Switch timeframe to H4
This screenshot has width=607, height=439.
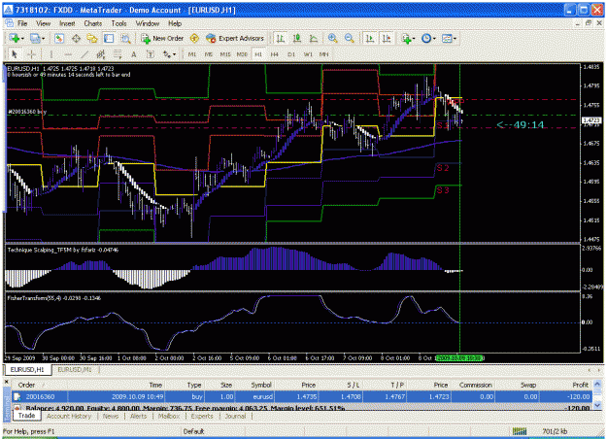point(275,54)
